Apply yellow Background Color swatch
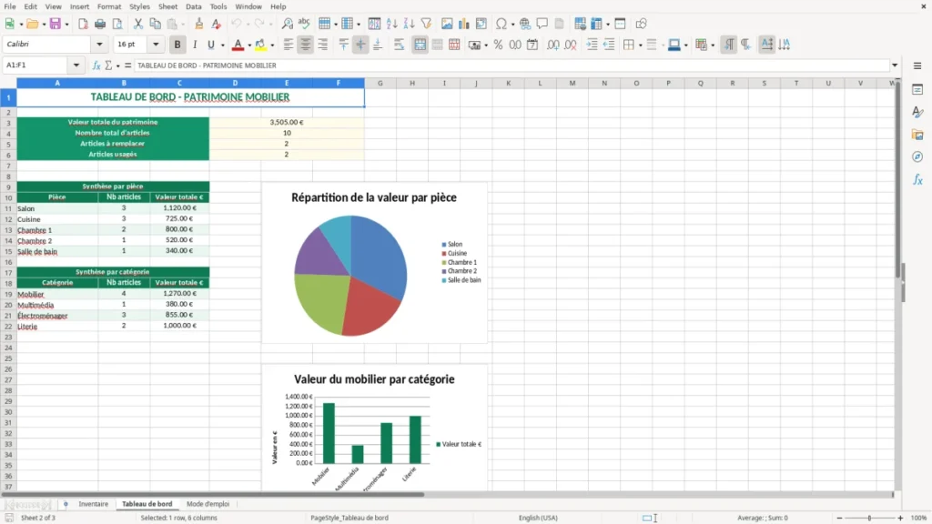The width and height of the screenshot is (932, 524). tap(260, 45)
